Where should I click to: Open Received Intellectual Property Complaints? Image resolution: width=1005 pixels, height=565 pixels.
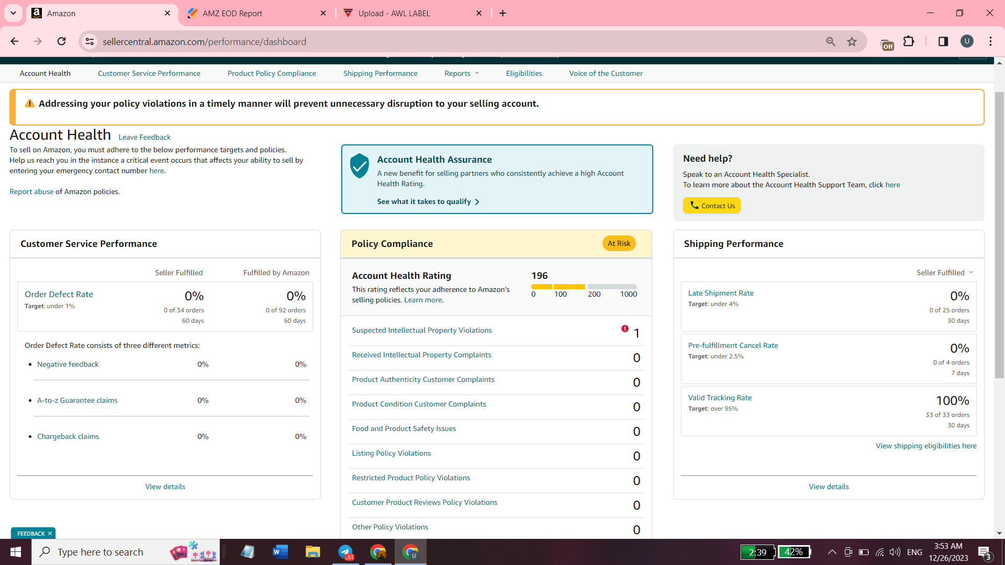point(422,355)
